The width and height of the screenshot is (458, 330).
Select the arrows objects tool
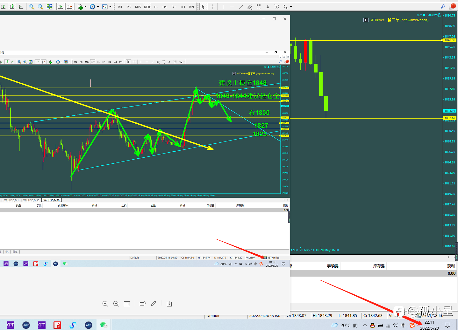(286, 7)
